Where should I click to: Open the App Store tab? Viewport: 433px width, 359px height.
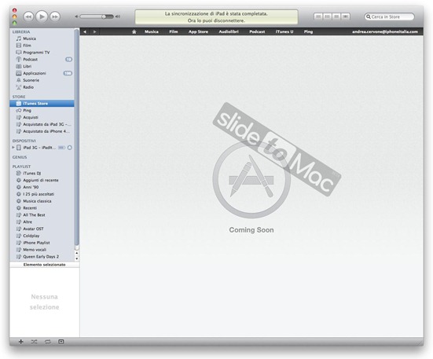(198, 31)
